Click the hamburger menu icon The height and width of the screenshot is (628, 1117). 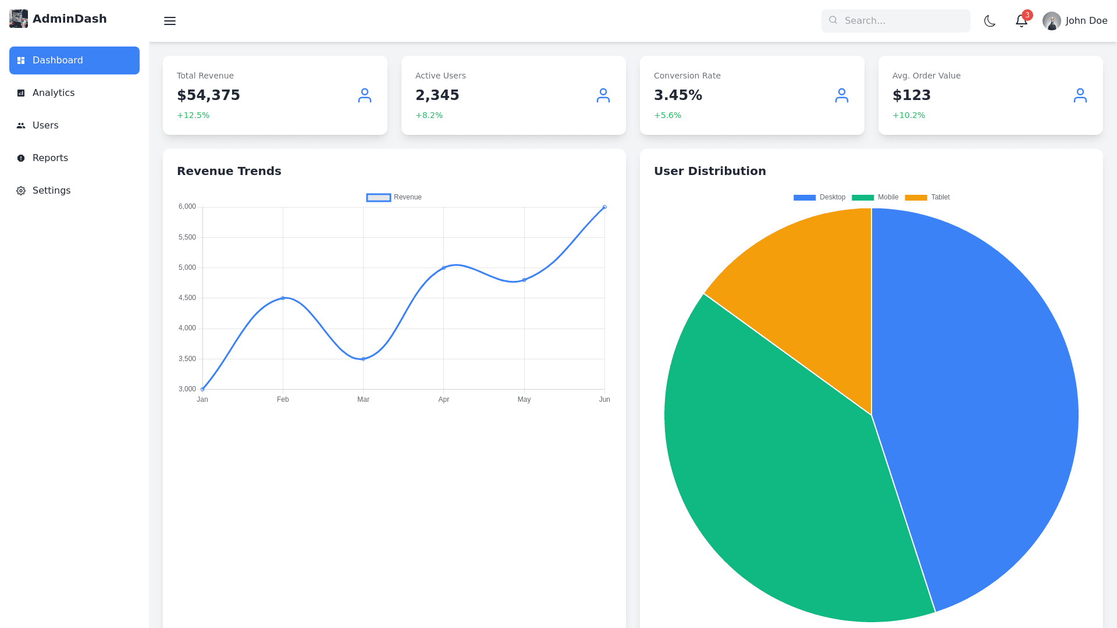point(169,21)
